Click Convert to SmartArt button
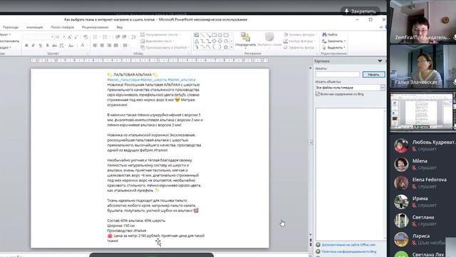The height and width of the screenshot is (257, 456). [165, 48]
